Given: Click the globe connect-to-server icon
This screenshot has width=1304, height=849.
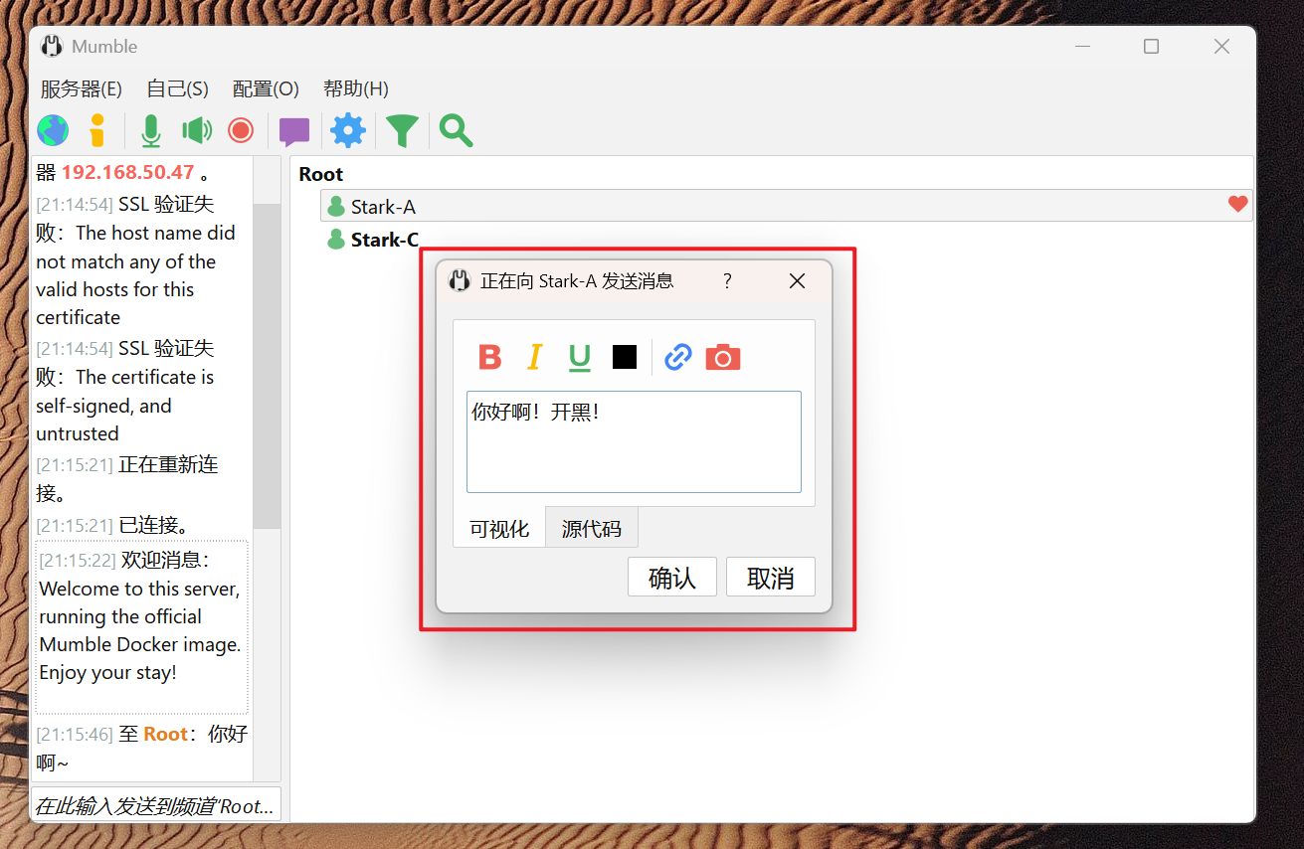Looking at the screenshot, I should pos(53,130).
